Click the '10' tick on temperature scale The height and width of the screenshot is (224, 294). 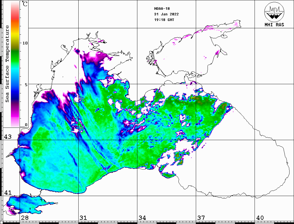pos(25,43)
